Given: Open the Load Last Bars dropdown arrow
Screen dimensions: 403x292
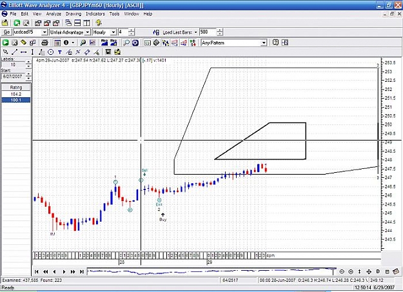Looking at the screenshot, I should pos(196,32).
